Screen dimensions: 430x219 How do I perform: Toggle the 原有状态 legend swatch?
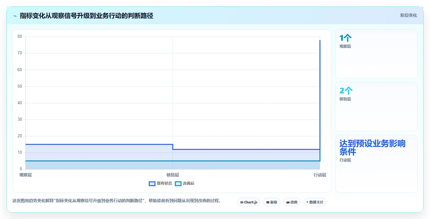[152, 184]
